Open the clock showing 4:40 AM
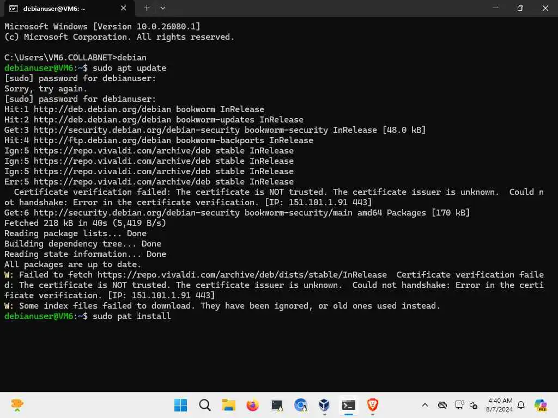The width and height of the screenshot is (558, 418). tap(500, 405)
